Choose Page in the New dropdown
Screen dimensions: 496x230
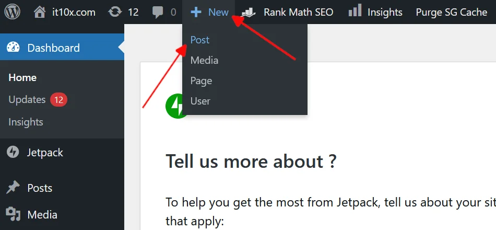(x=201, y=80)
